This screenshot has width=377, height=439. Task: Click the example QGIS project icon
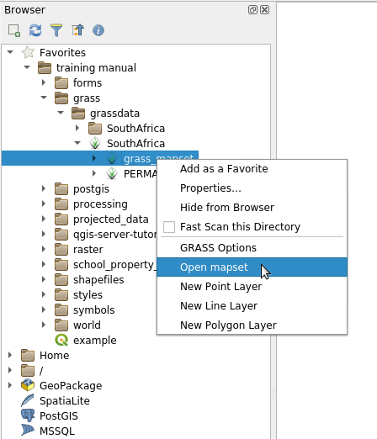(61, 340)
